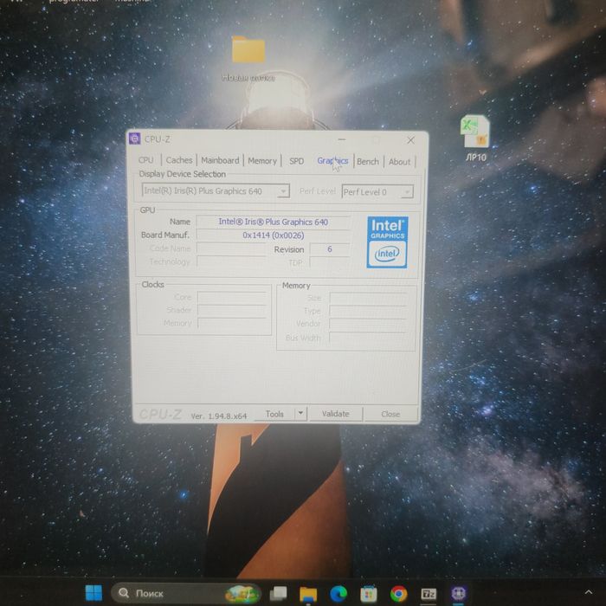
Task: Click the CPU-Z title bar icon
Action: (134, 139)
